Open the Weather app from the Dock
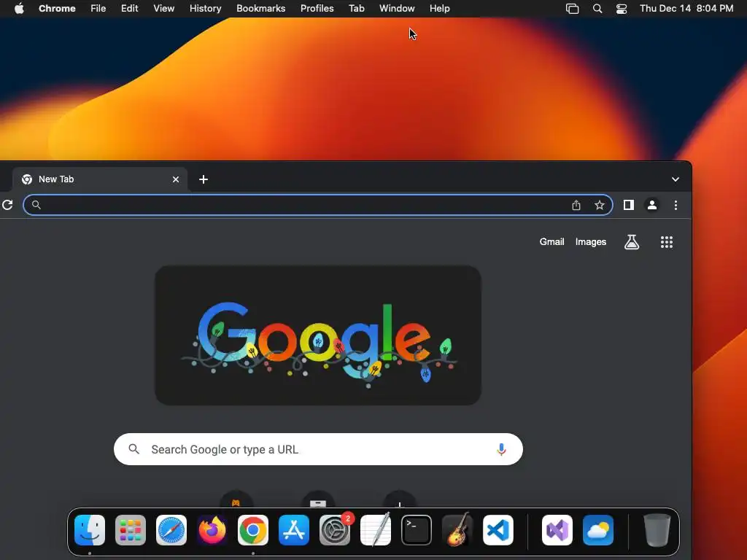The image size is (747, 560). (x=598, y=530)
